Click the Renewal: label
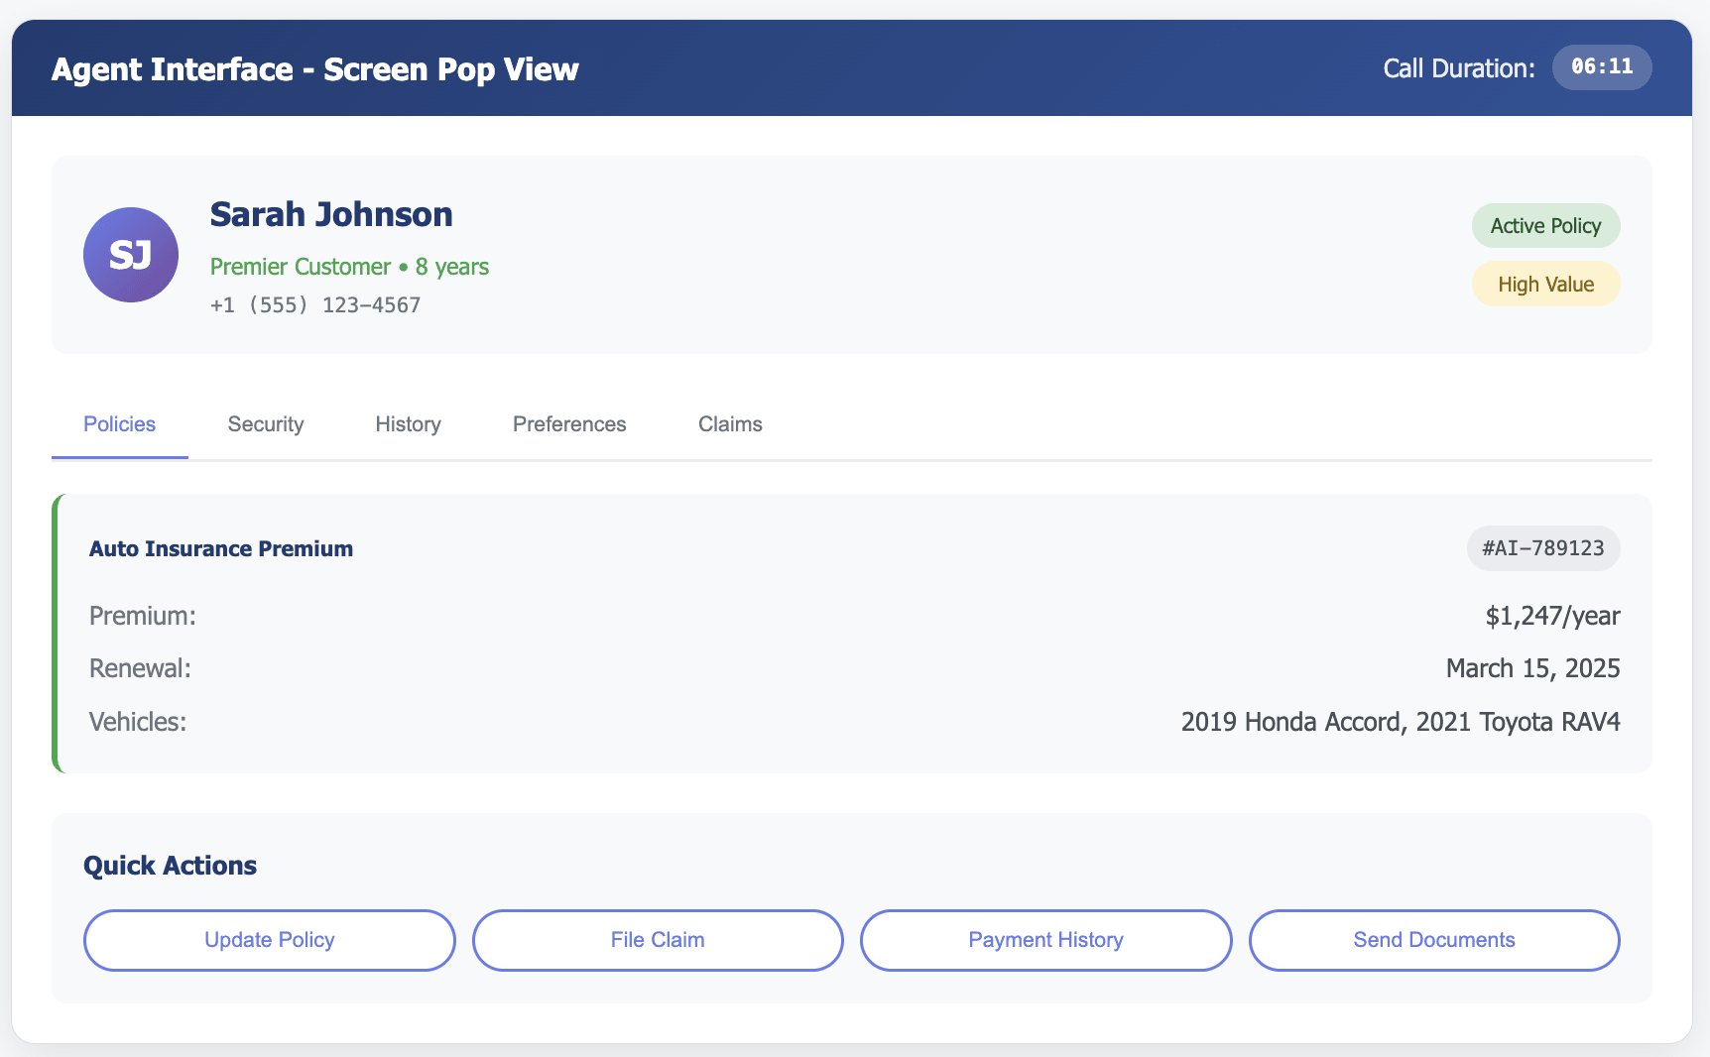The width and height of the screenshot is (1710, 1057). click(140, 668)
